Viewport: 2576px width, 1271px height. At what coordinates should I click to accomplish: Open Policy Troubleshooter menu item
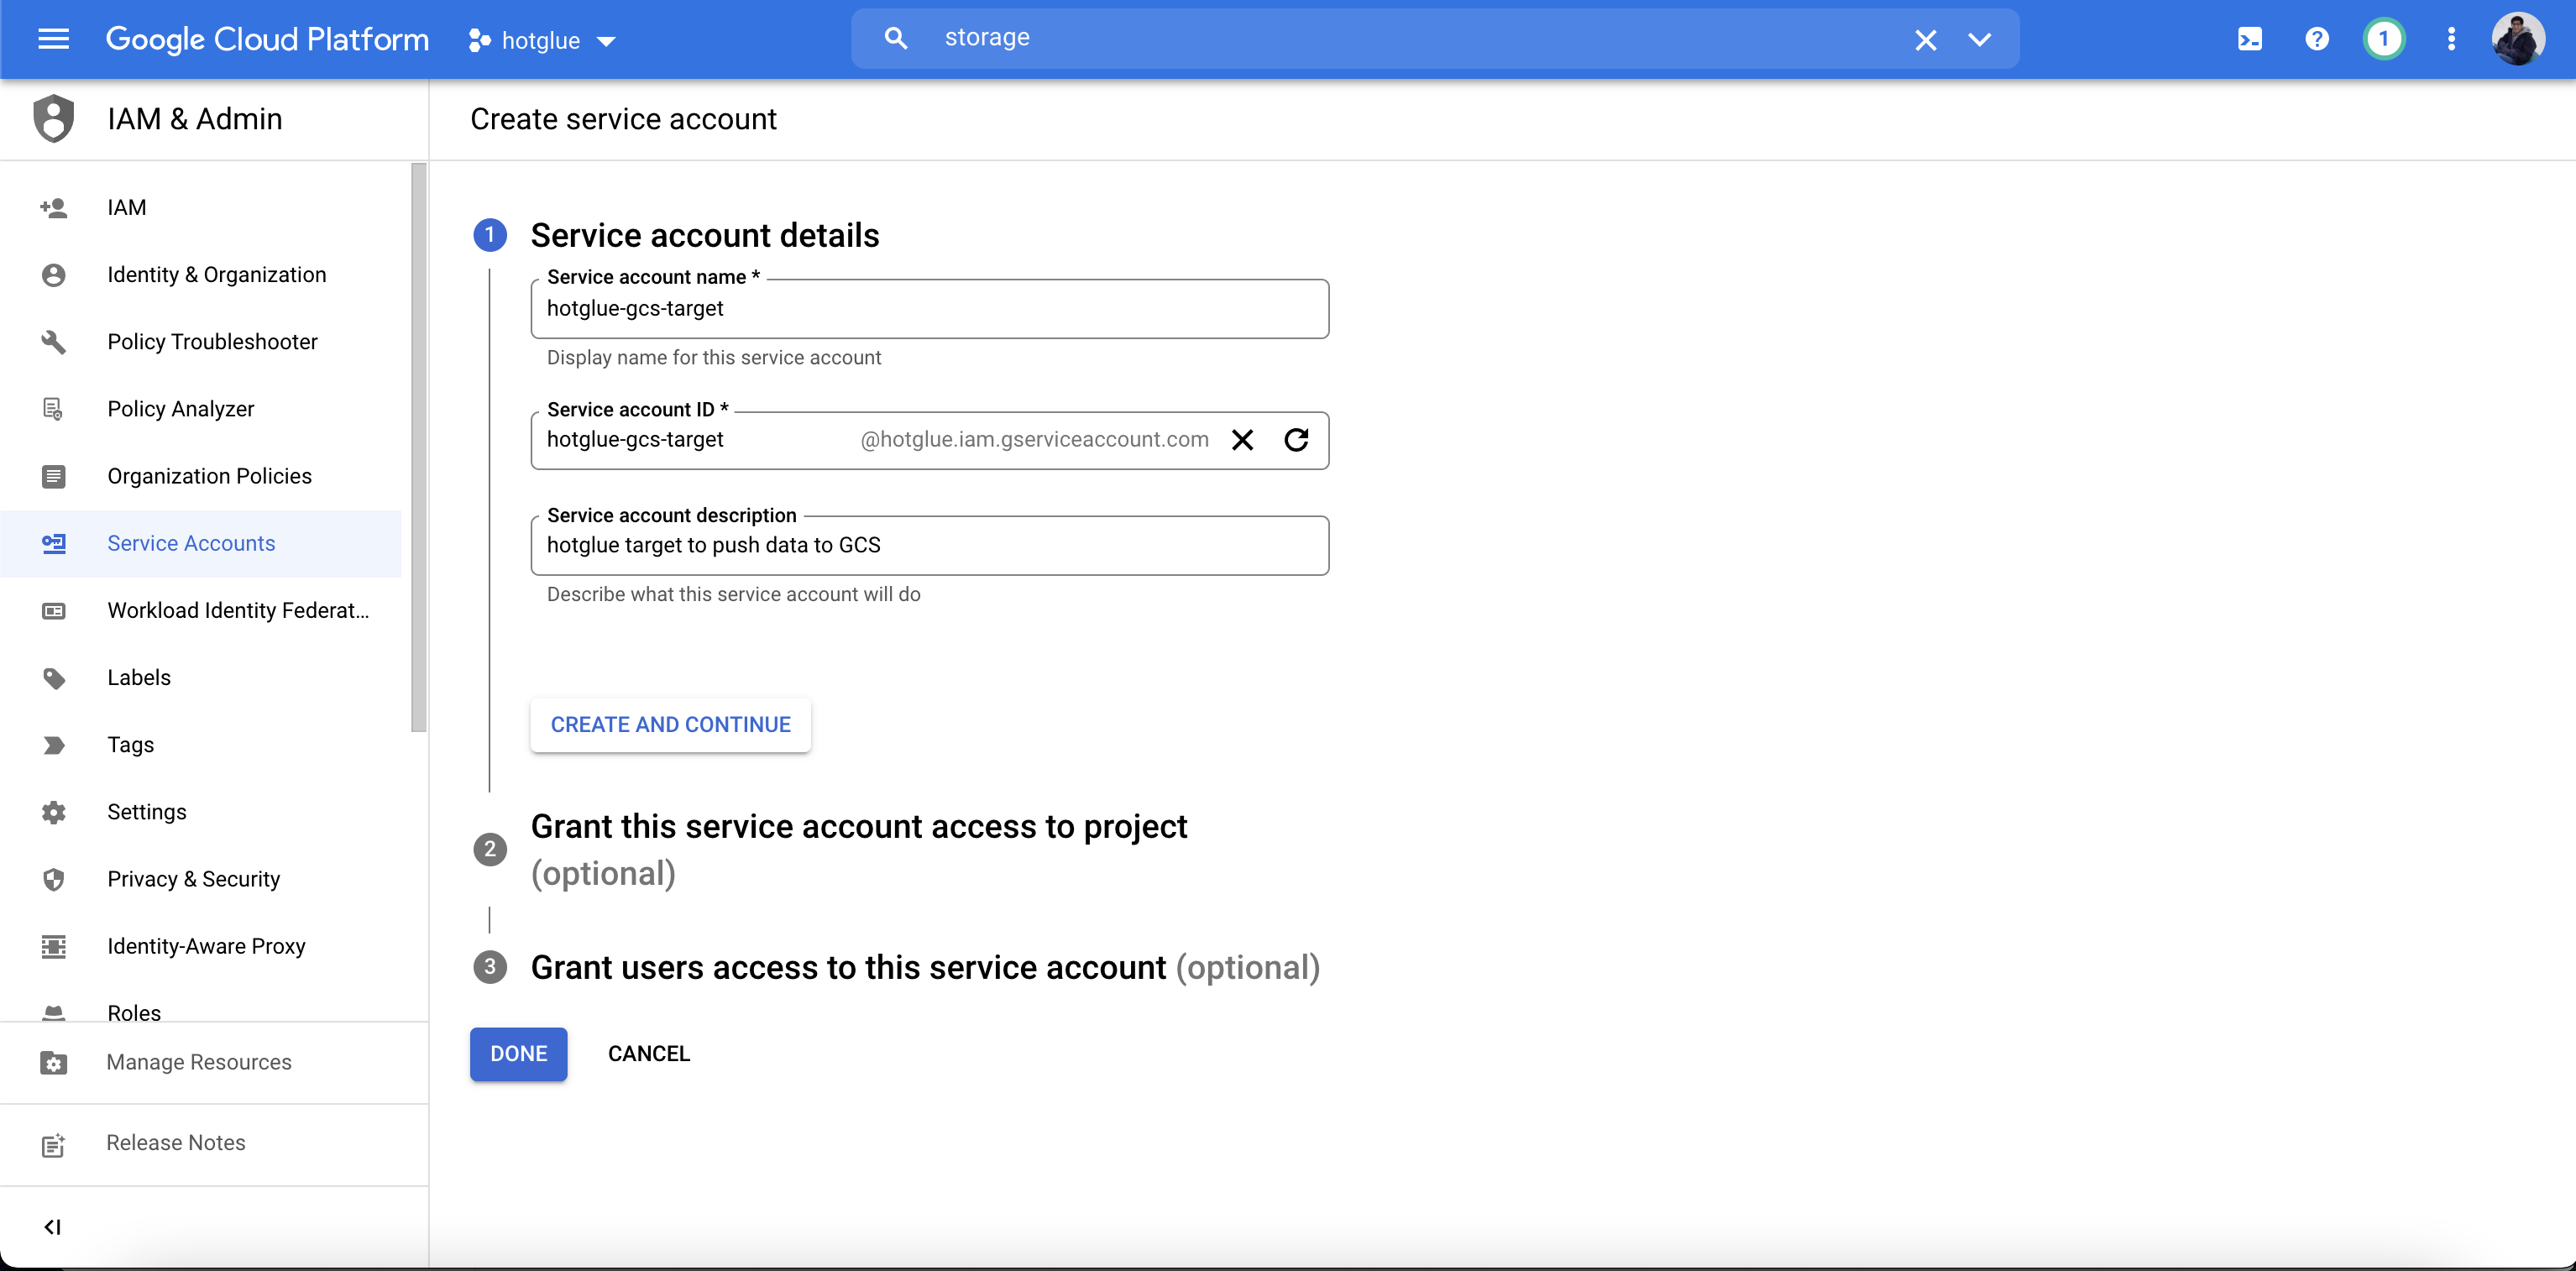[212, 342]
